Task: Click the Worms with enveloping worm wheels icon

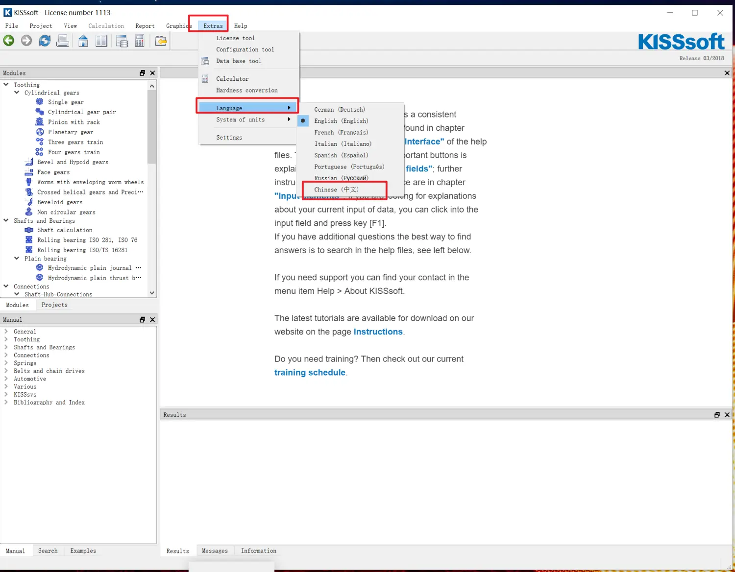Action: coord(29,182)
